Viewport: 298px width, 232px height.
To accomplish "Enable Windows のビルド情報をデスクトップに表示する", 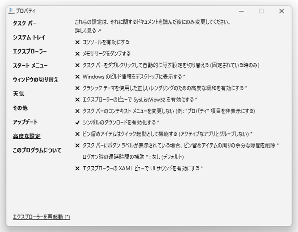I will (x=130, y=77).
